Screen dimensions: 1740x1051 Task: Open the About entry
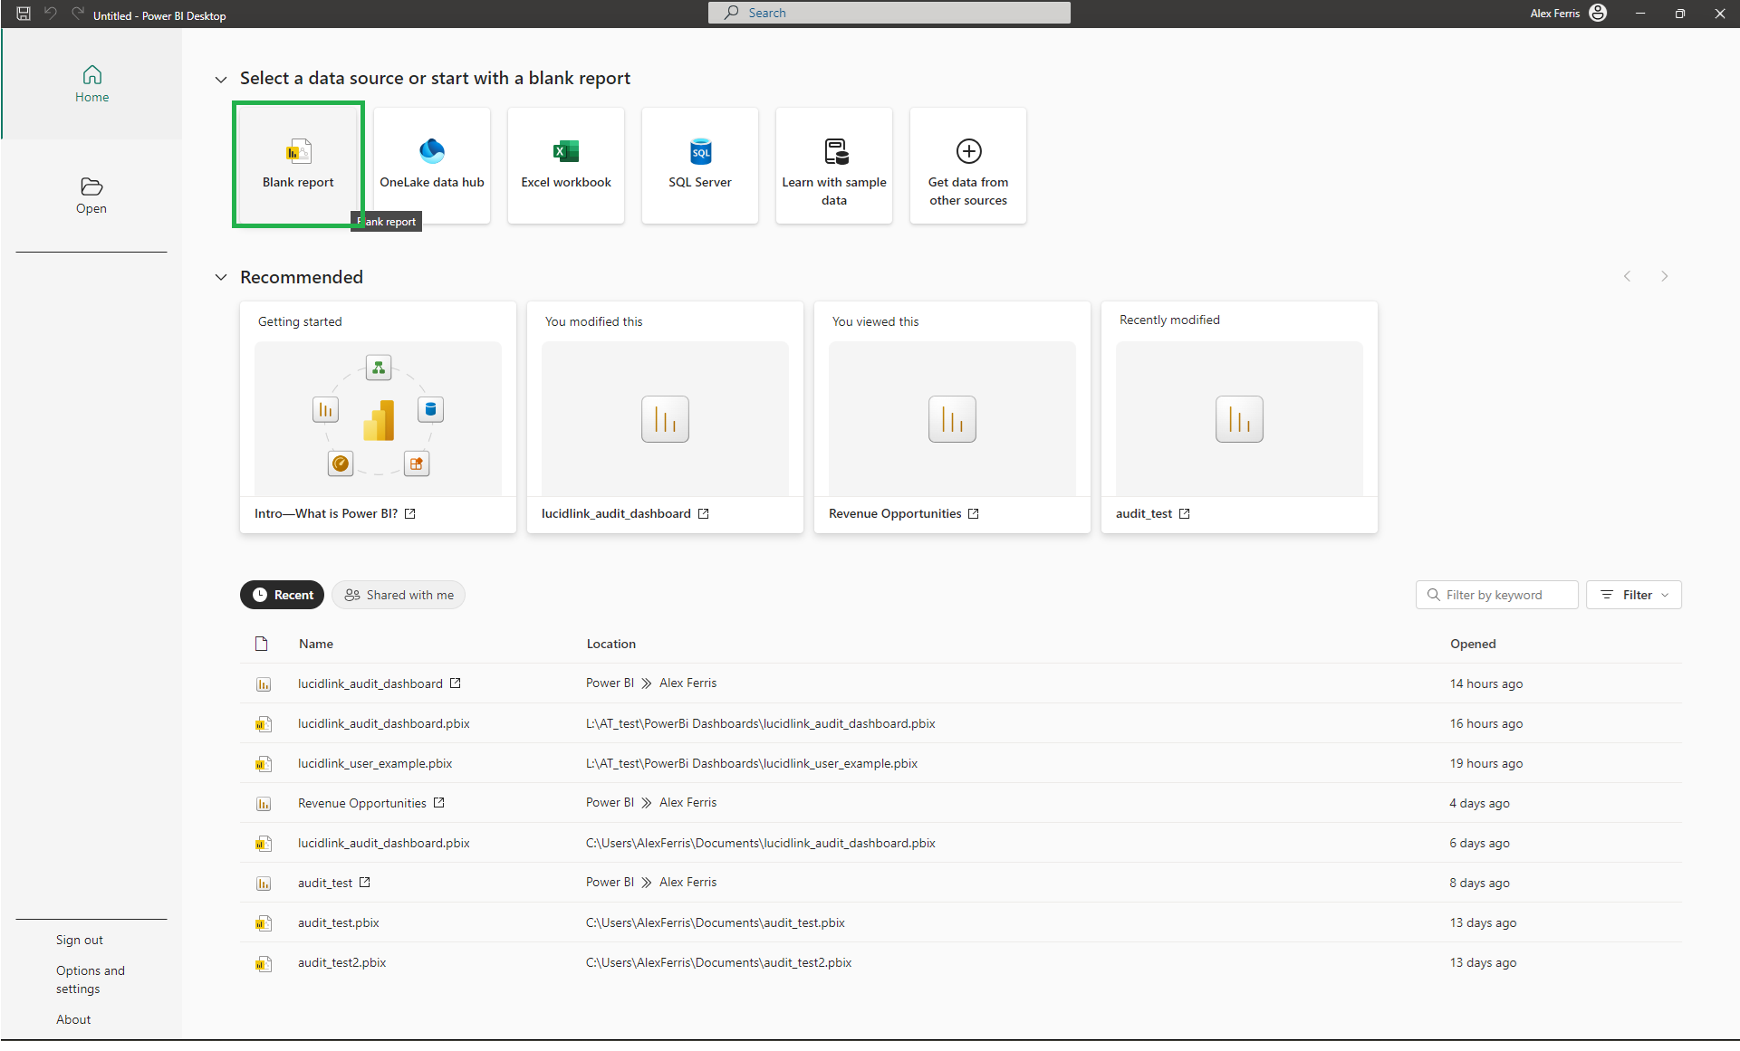[x=73, y=1019]
